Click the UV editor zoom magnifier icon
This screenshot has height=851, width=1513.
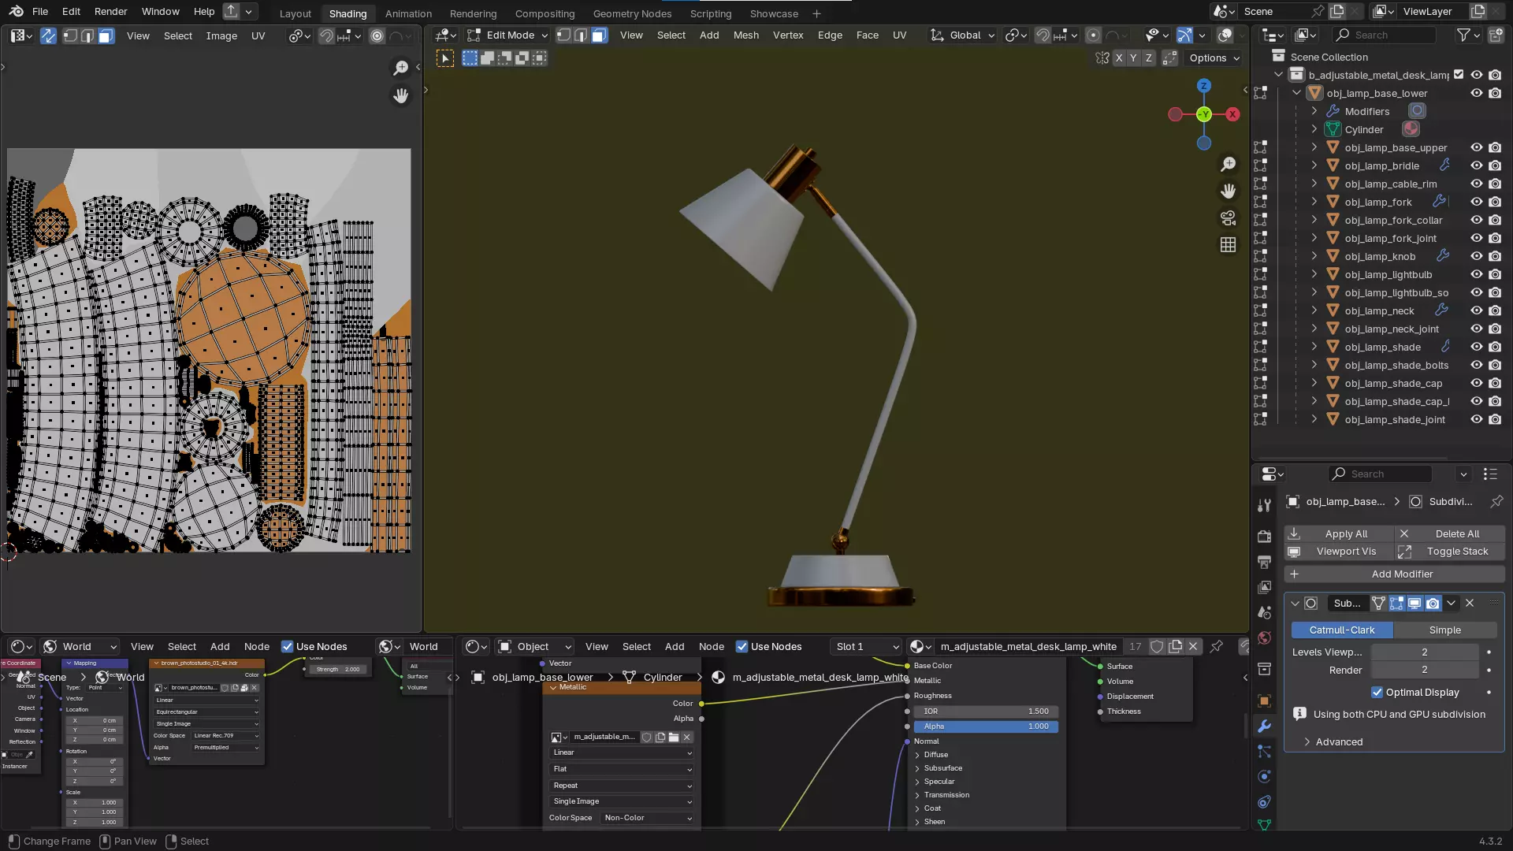(x=401, y=68)
